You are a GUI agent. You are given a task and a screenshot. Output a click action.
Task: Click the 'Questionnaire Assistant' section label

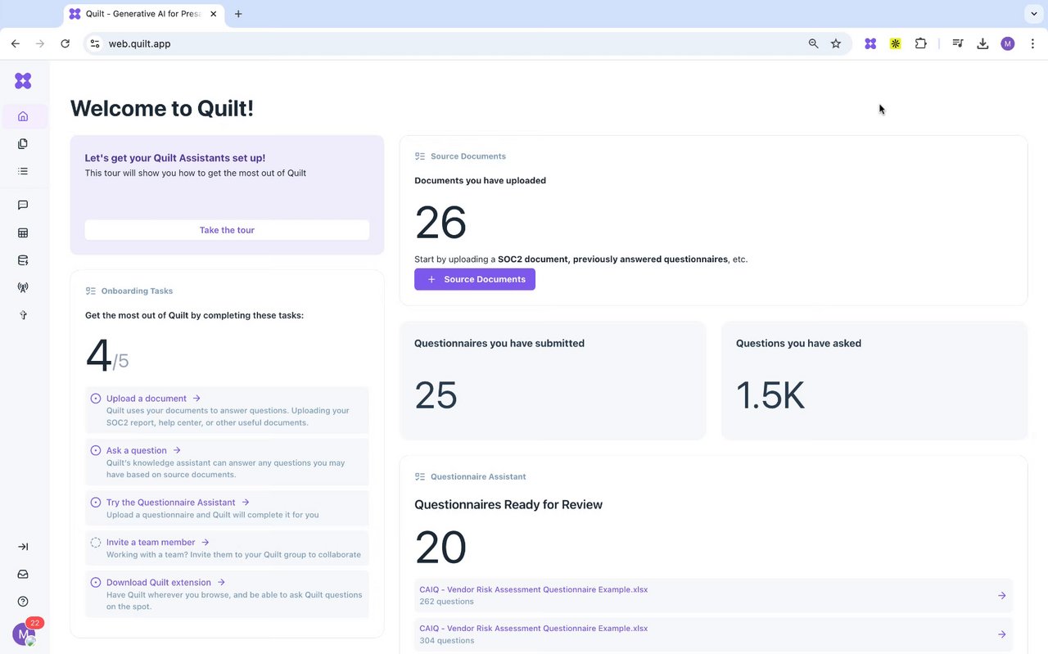[x=478, y=476]
